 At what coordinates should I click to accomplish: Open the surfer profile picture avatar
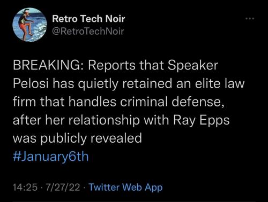coord(29,25)
